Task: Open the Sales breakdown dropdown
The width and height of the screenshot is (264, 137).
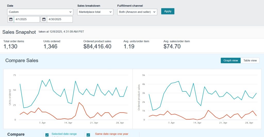Action: [95, 12]
